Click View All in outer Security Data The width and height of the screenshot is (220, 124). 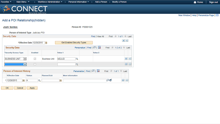(x=100, y=37)
